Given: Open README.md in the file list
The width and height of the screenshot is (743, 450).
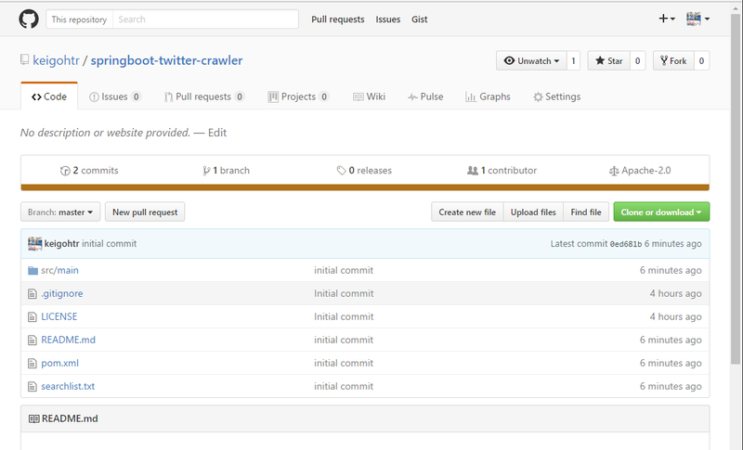Looking at the screenshot, I should tap(68, 340).
